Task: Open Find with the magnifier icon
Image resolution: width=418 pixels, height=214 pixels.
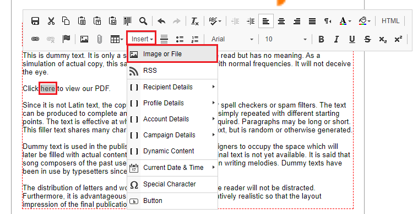Action: [x=143, y=21]
